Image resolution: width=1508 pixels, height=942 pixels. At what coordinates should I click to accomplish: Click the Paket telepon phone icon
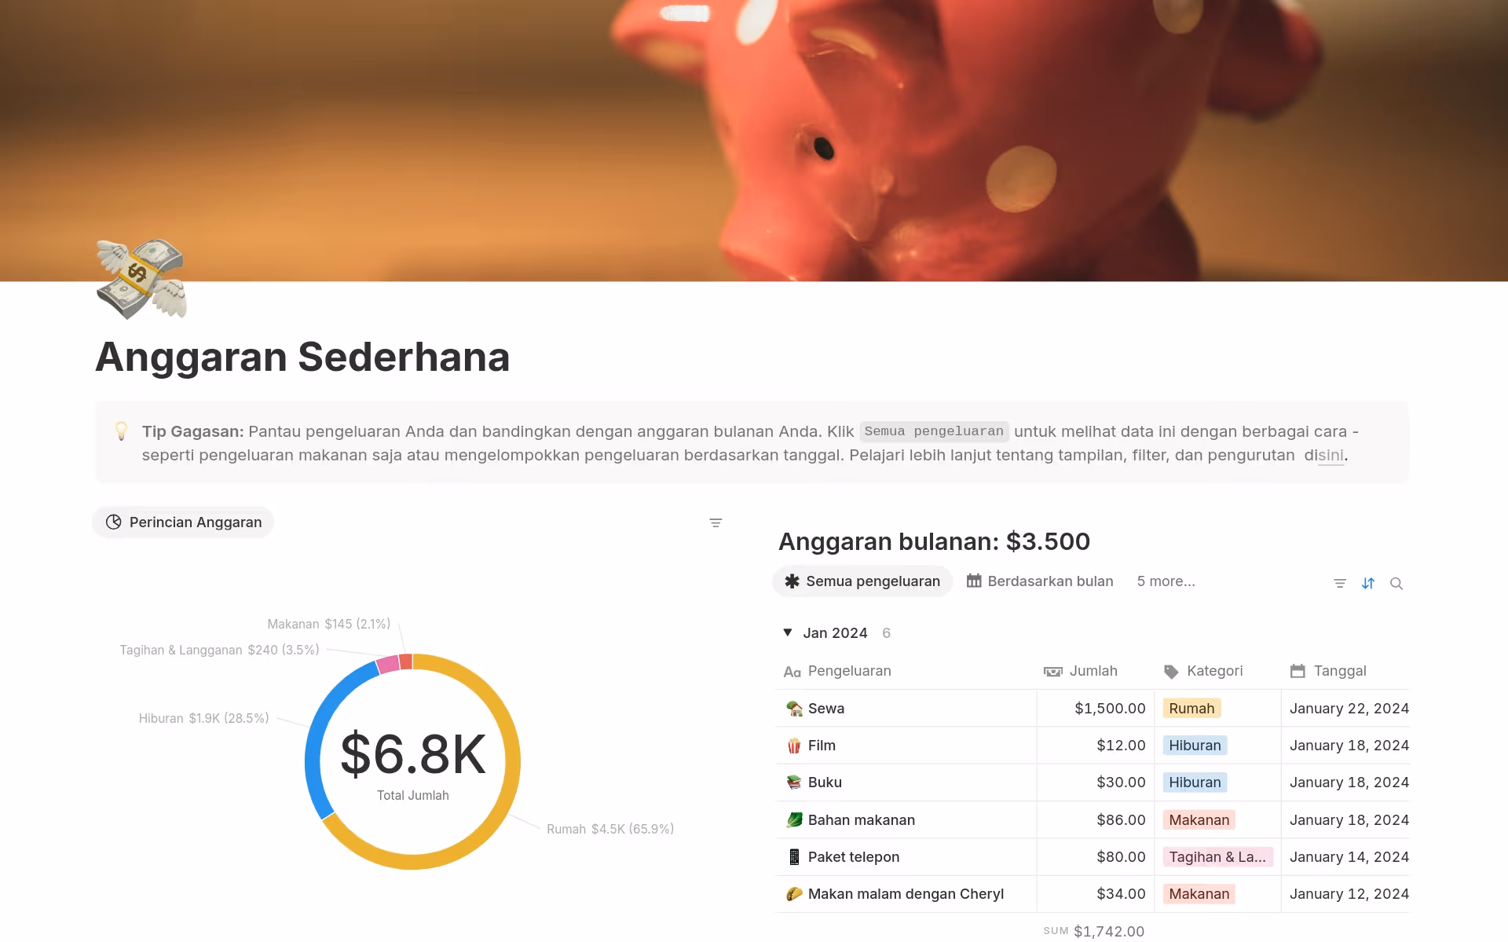tap(794, 857)
